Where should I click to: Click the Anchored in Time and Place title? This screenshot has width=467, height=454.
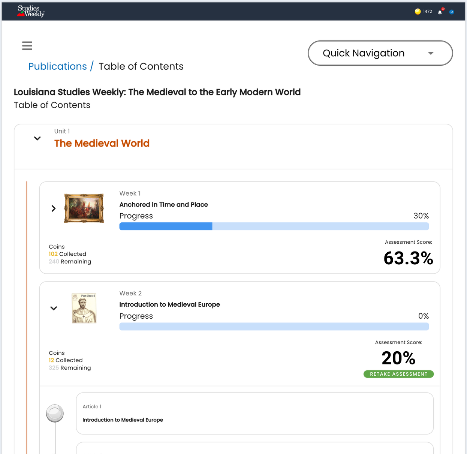coord(163,205)
